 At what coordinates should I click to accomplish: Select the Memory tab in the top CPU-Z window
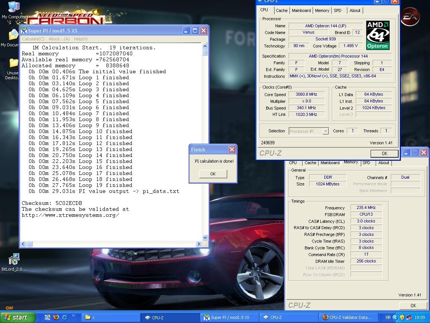(x=322, y=10)
